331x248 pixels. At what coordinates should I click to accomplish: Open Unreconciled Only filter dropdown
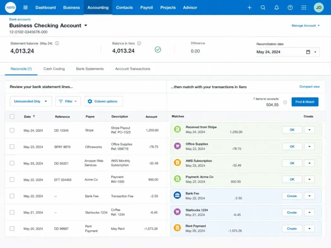coord(31,101)
